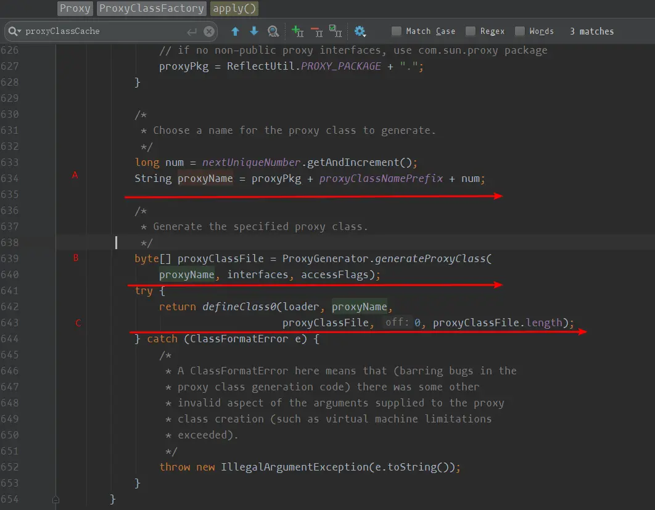Click line number 634 in gutter
Image resolution: width=655 pixels, height=510 pixels.
[10, 179]
